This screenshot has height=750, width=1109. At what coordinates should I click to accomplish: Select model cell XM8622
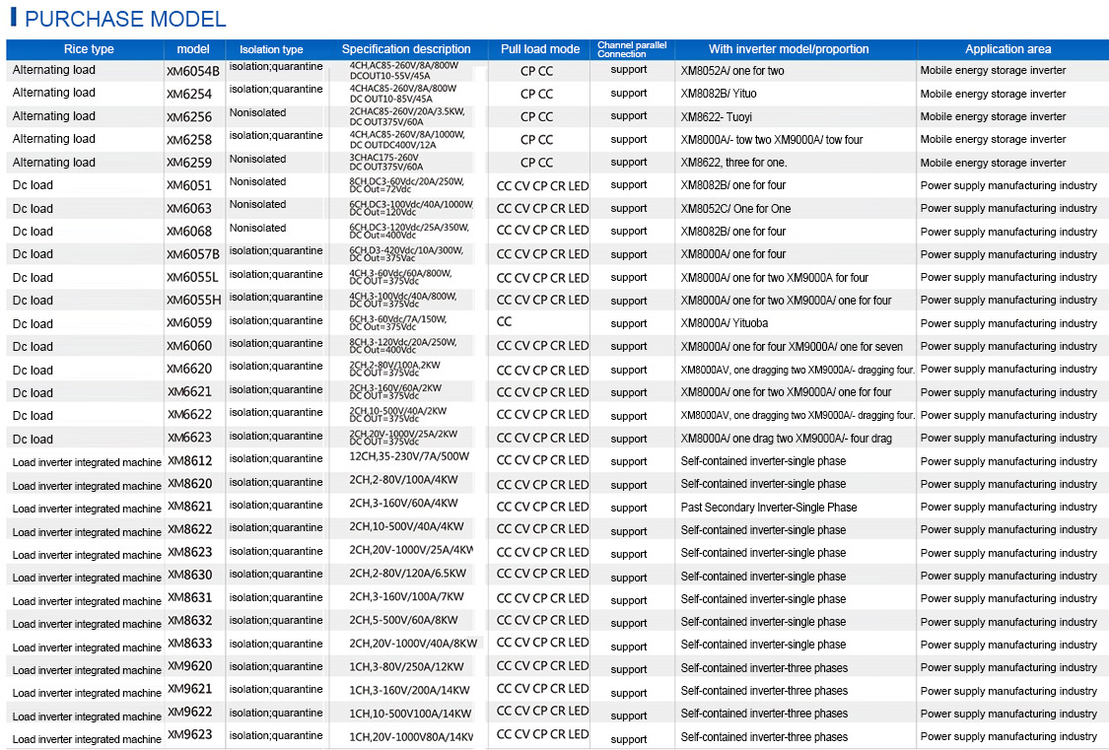189,529
